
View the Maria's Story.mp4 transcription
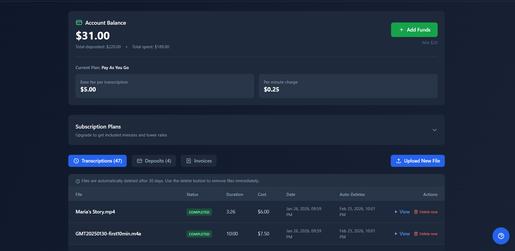pyautogui.click(x=402, y=212)
